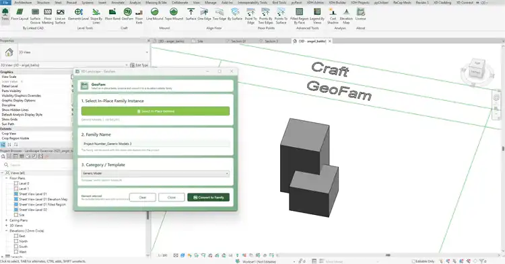Image resolution: width=505 pixels, height=264 pixels.
Task: Select the Trees tool in the ribbon
Action: 5,15
